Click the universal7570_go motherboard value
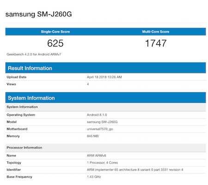Screen dimensions: 208x185 coord(100,129)
